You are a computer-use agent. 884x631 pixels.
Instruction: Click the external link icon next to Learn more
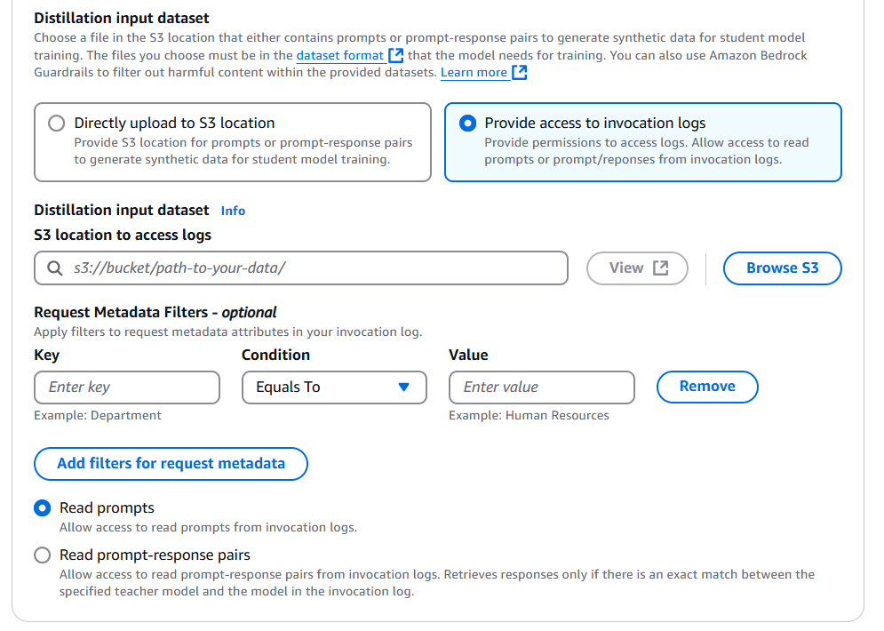pyautogui.click(x=519, y=72)
